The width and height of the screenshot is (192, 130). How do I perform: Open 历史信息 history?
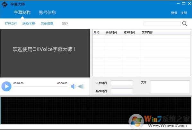tap(47, 24)
